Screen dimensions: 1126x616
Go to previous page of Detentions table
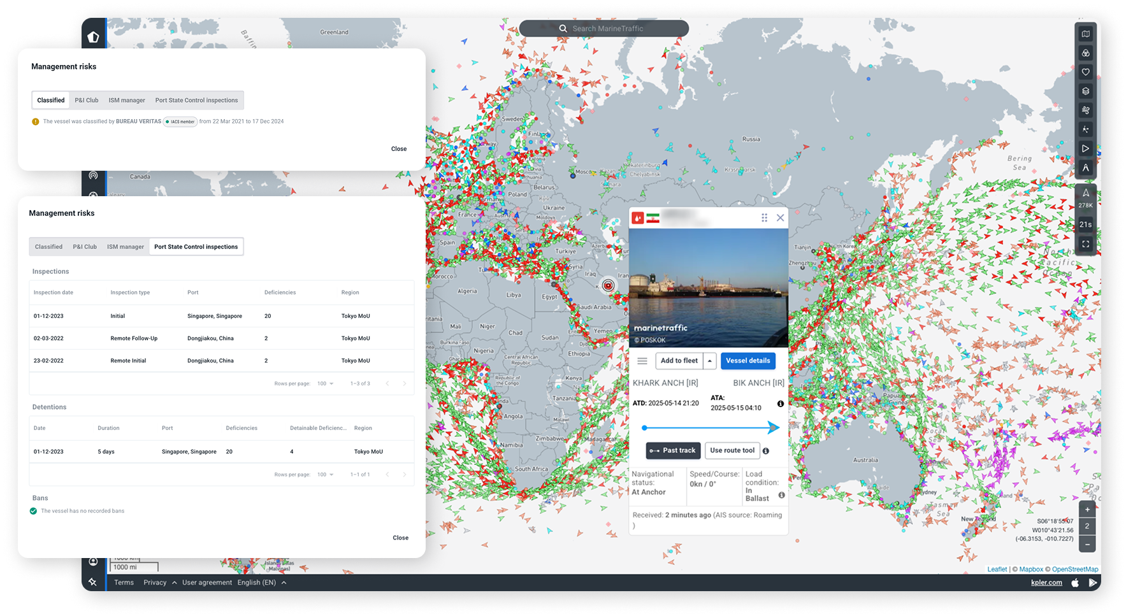(x=387, y=475)
